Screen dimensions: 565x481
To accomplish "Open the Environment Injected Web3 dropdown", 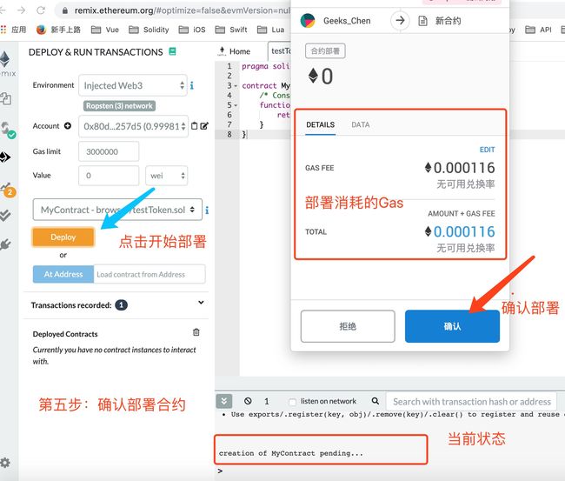I will 133,85.
